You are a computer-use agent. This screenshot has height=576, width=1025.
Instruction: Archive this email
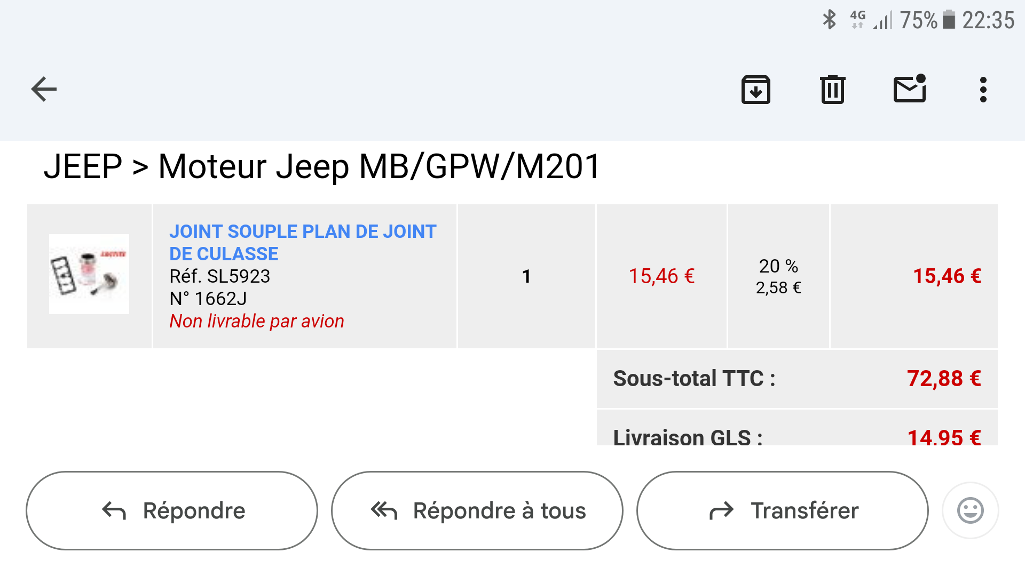pos(755,90)
